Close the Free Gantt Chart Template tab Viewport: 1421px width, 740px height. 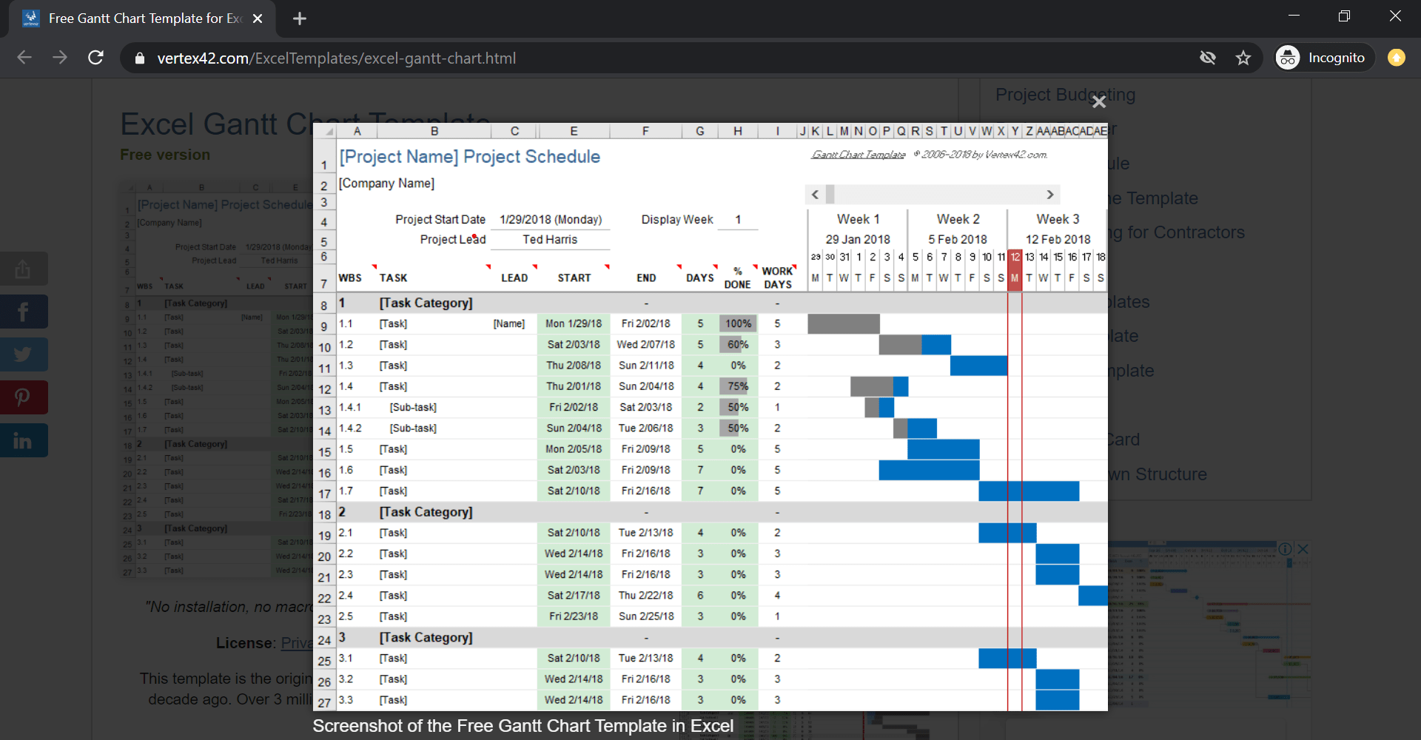tap(258, 18)
